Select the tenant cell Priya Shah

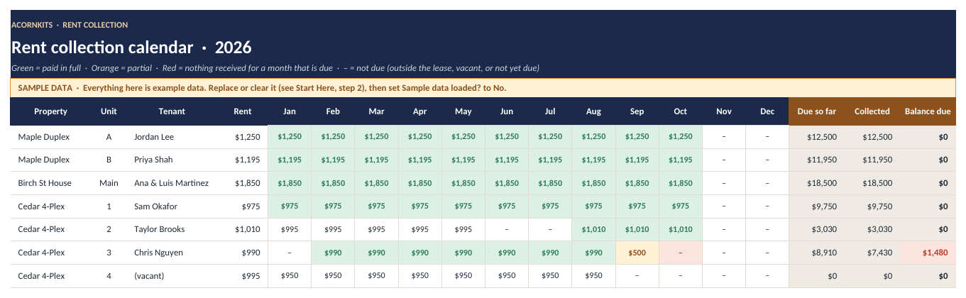point(172,160)
